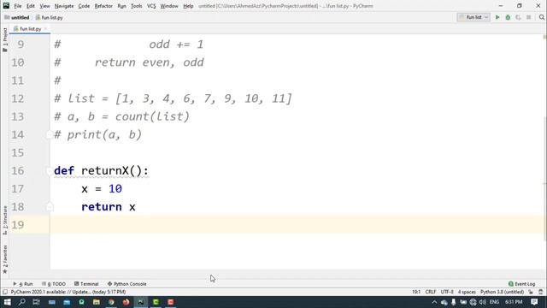
Task: Open the Code menu
Action: point(84,6)
